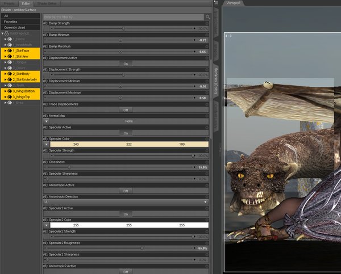Click the filter search magnifier icon
The width and height of the screenshot is (341, 274).
click(x=208, y=17)
